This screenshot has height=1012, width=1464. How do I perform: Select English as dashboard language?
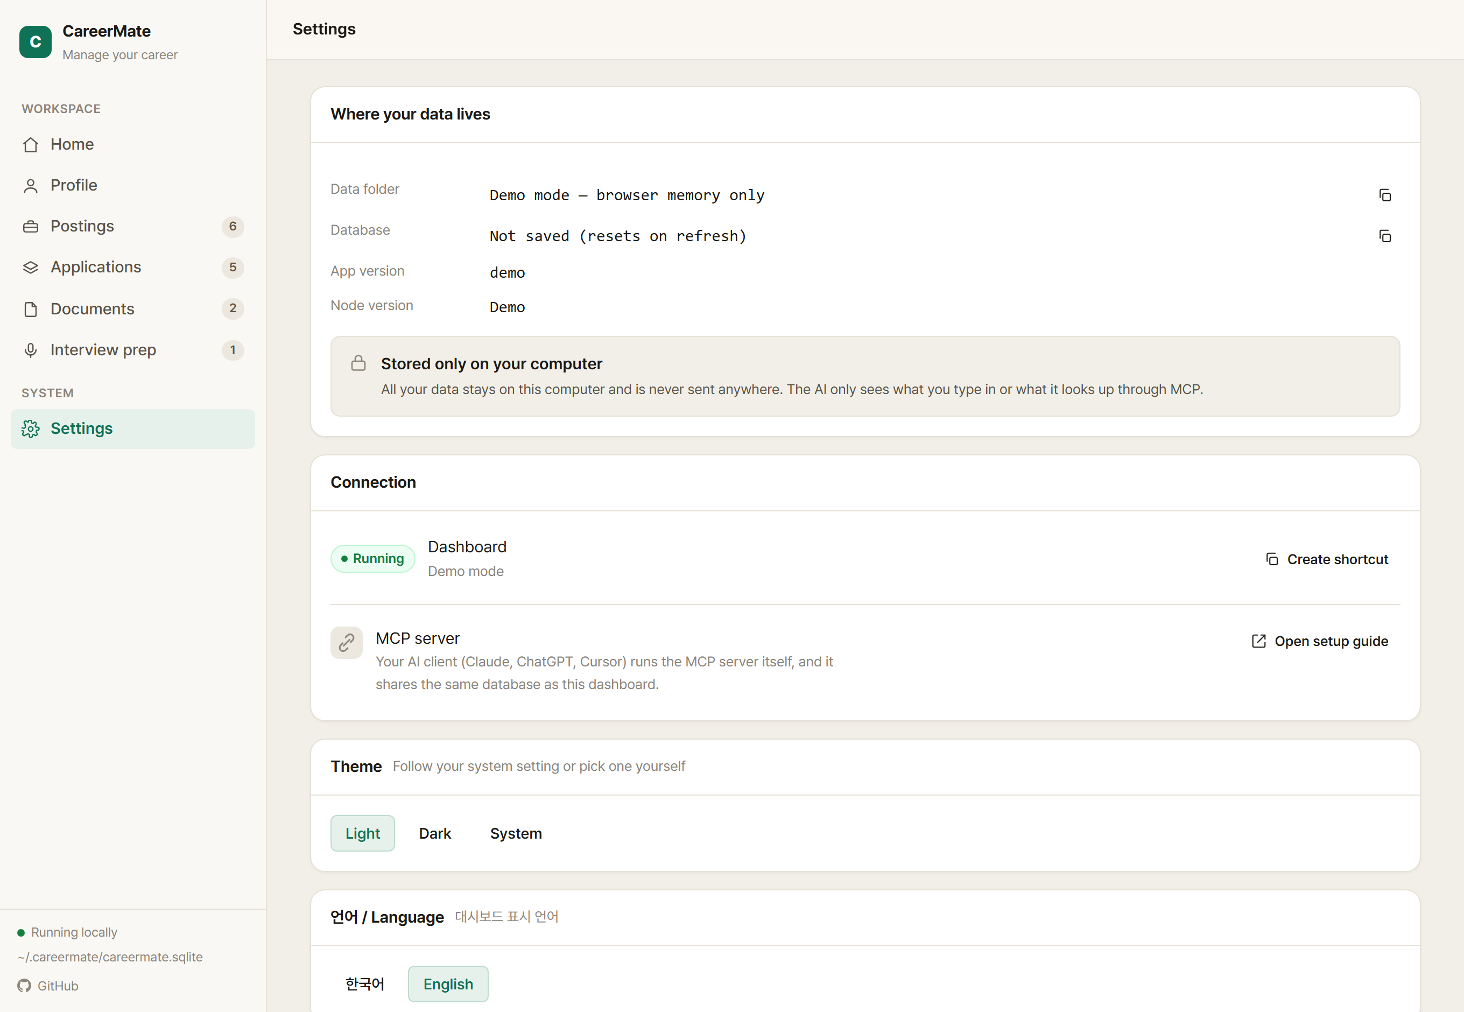pos(448,984)
